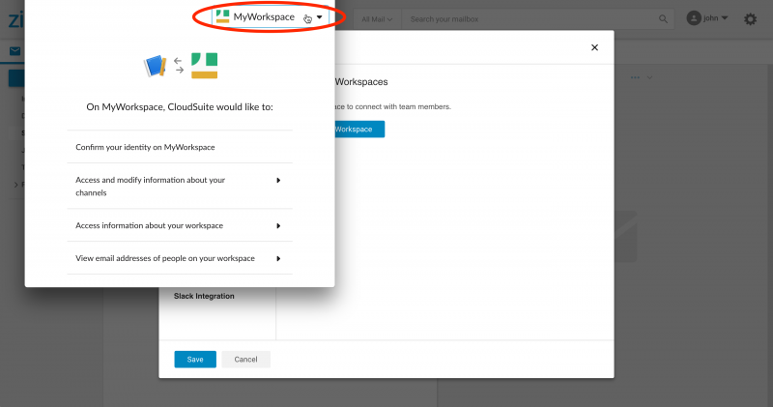Open the settings gear icon

[751, 19]
